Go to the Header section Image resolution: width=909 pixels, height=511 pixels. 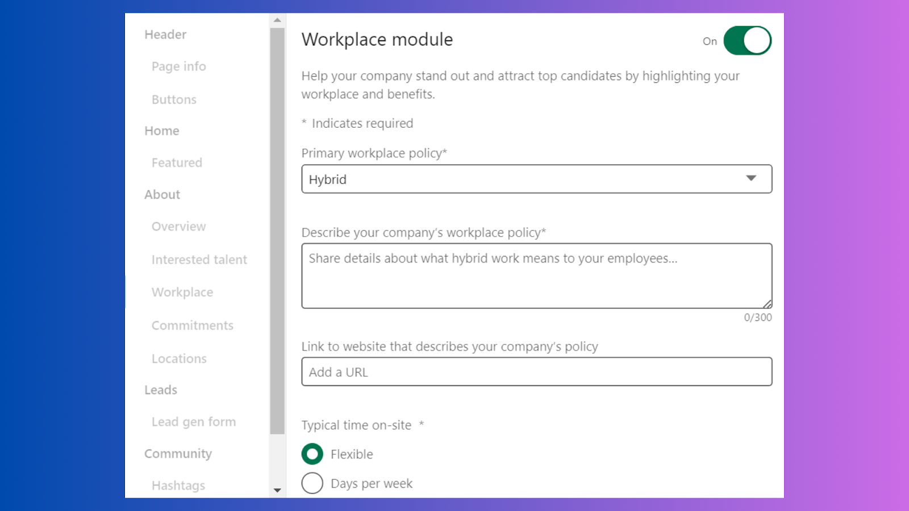165,35
